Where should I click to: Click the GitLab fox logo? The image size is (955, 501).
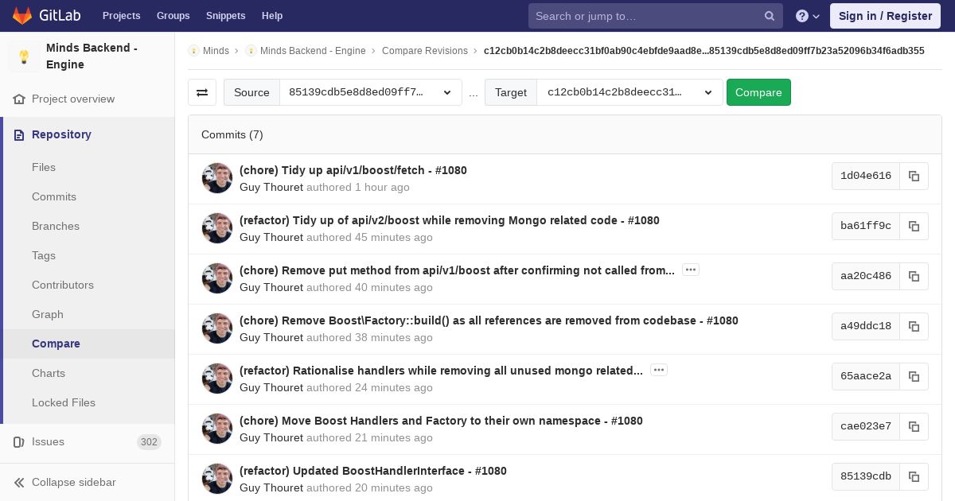[x=22, y=16]
